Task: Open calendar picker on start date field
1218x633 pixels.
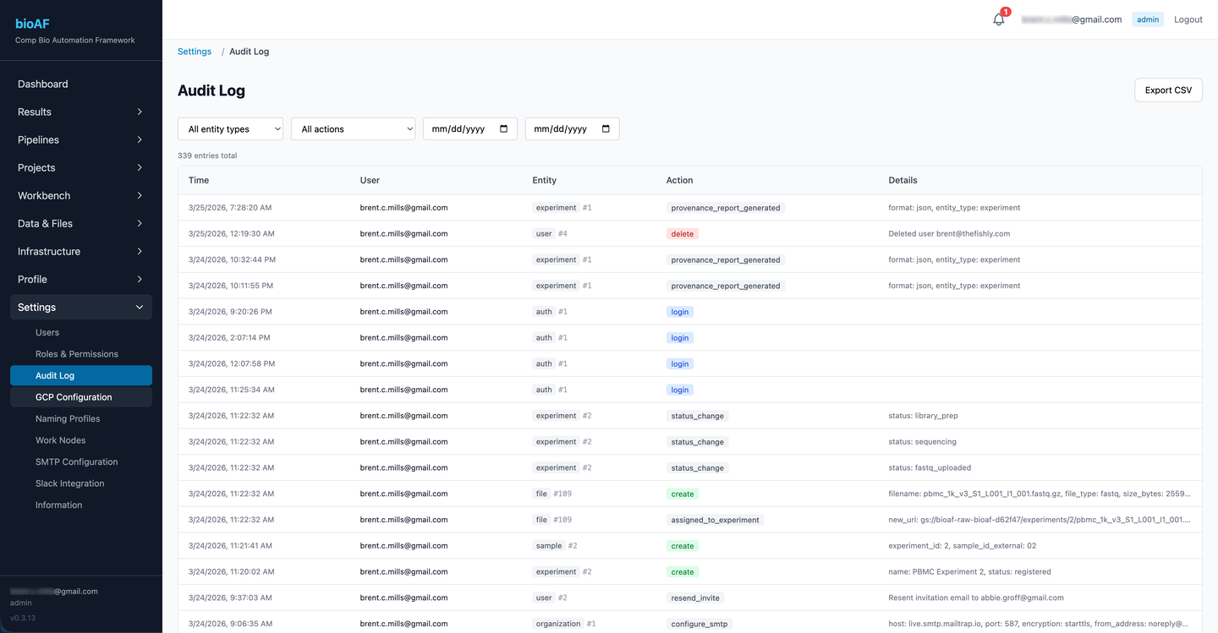Action: (x=504, y=128)
